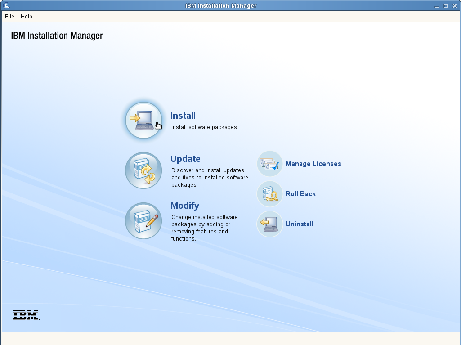Click the Installation Manager titlebar icon
This screenshot has width=461, height=345.
pyautogui.click(x=7, y=5)
